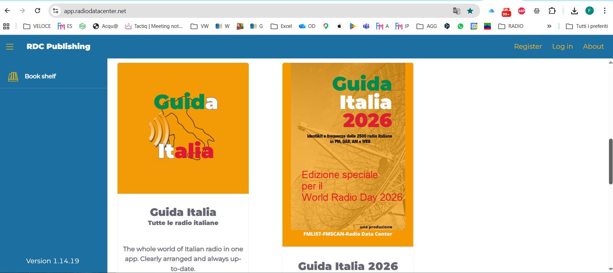Open the FM A bookmark
Screen dimensions: 613x273
point(382,26)
